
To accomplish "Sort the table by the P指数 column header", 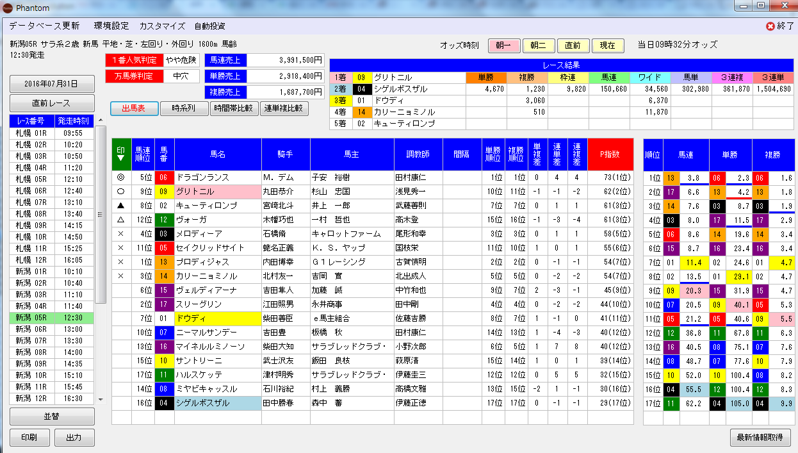I will [x=610, y=154].
